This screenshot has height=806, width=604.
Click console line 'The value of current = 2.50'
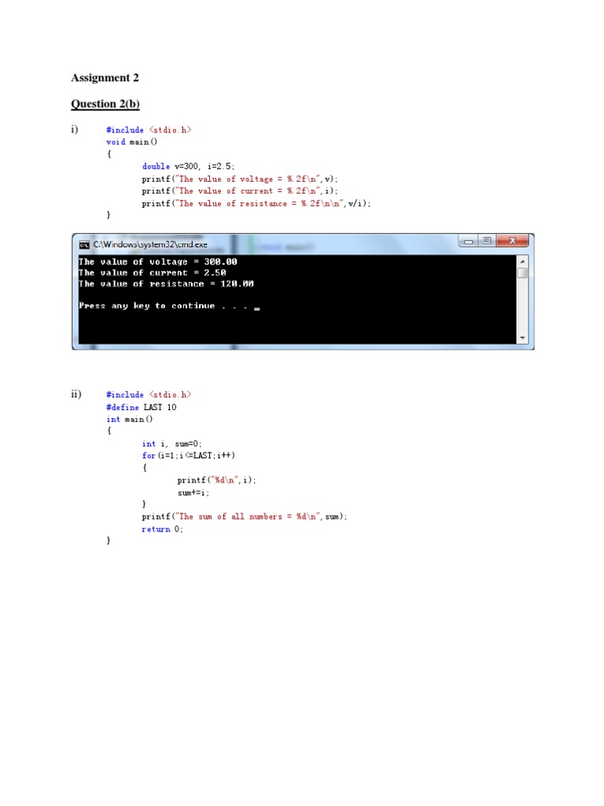click(x=152, y=273)
